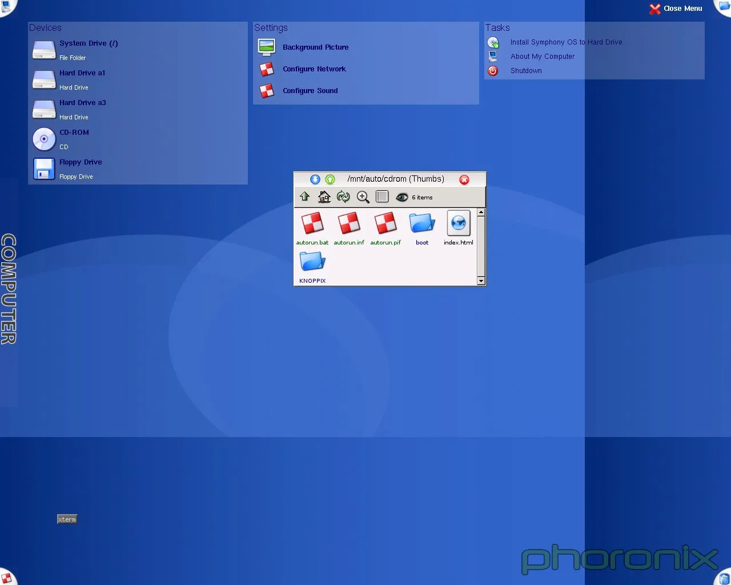Switch to list view using the list icon
Screen dimensions: 731x585
pyautogui.click(x=382, y=197)
